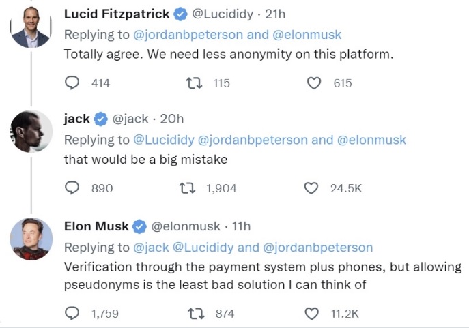
Task: Open Elon Musk's profile avatar
Action: click(31, 239)
